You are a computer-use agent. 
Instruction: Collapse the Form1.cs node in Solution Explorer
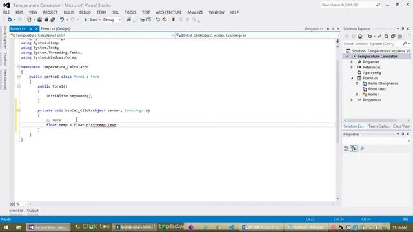point(352,78)
